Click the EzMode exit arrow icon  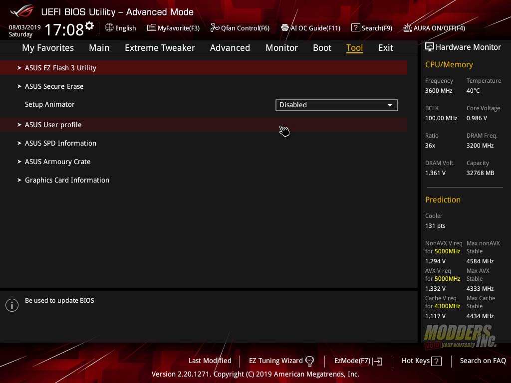point(377,361)
